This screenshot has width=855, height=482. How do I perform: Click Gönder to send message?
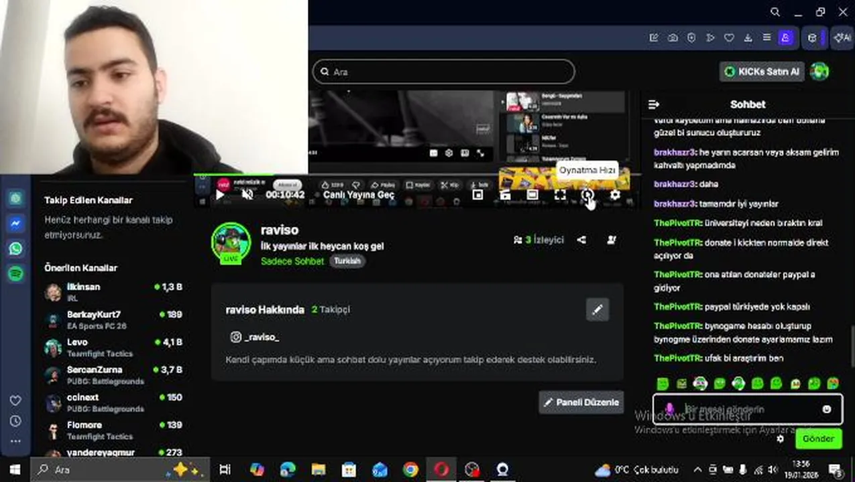point(818,439)
